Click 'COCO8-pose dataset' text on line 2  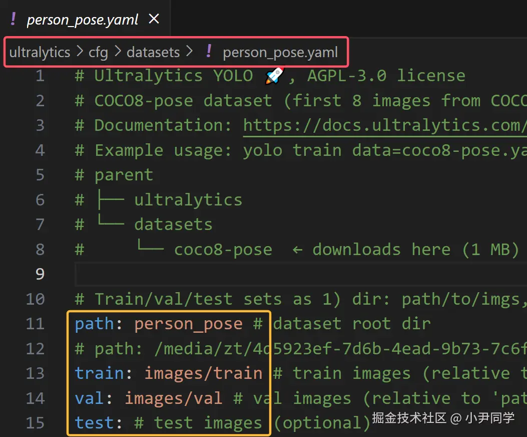point(183,101)
